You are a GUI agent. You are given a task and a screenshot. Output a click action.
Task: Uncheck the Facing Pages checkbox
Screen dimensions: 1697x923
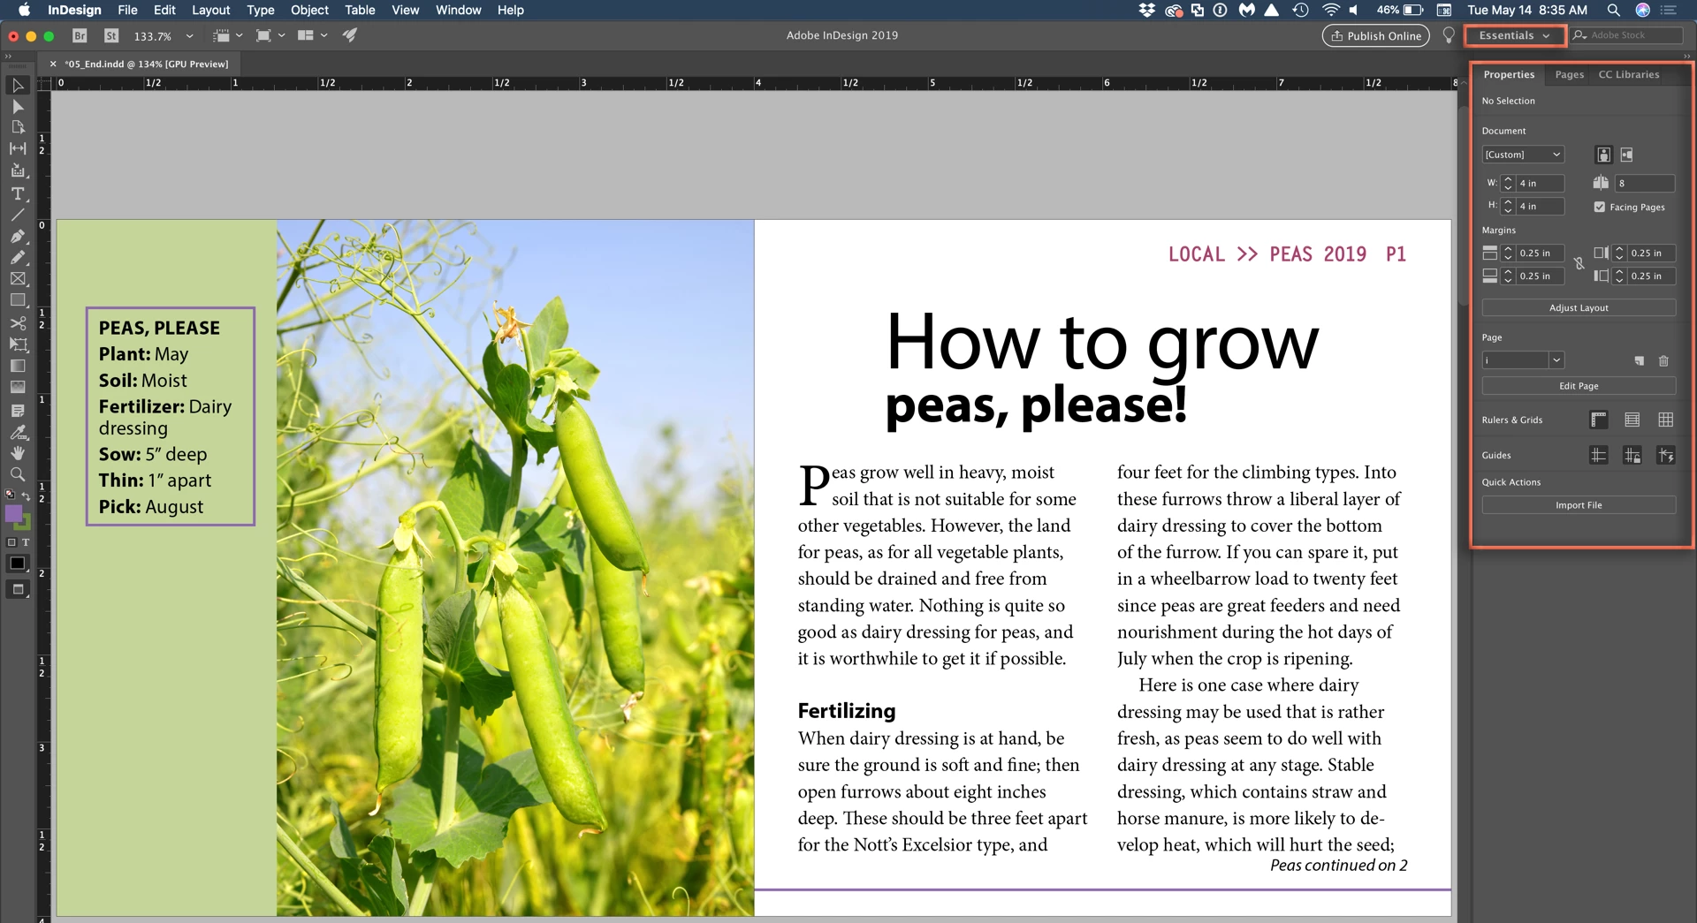click(x=1599, y=207)
